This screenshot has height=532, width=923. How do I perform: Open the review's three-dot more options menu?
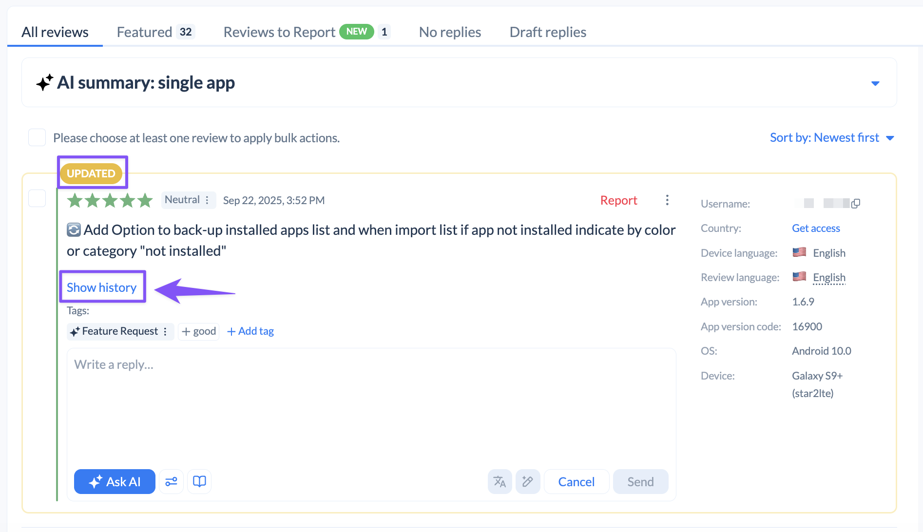(667, 200)
